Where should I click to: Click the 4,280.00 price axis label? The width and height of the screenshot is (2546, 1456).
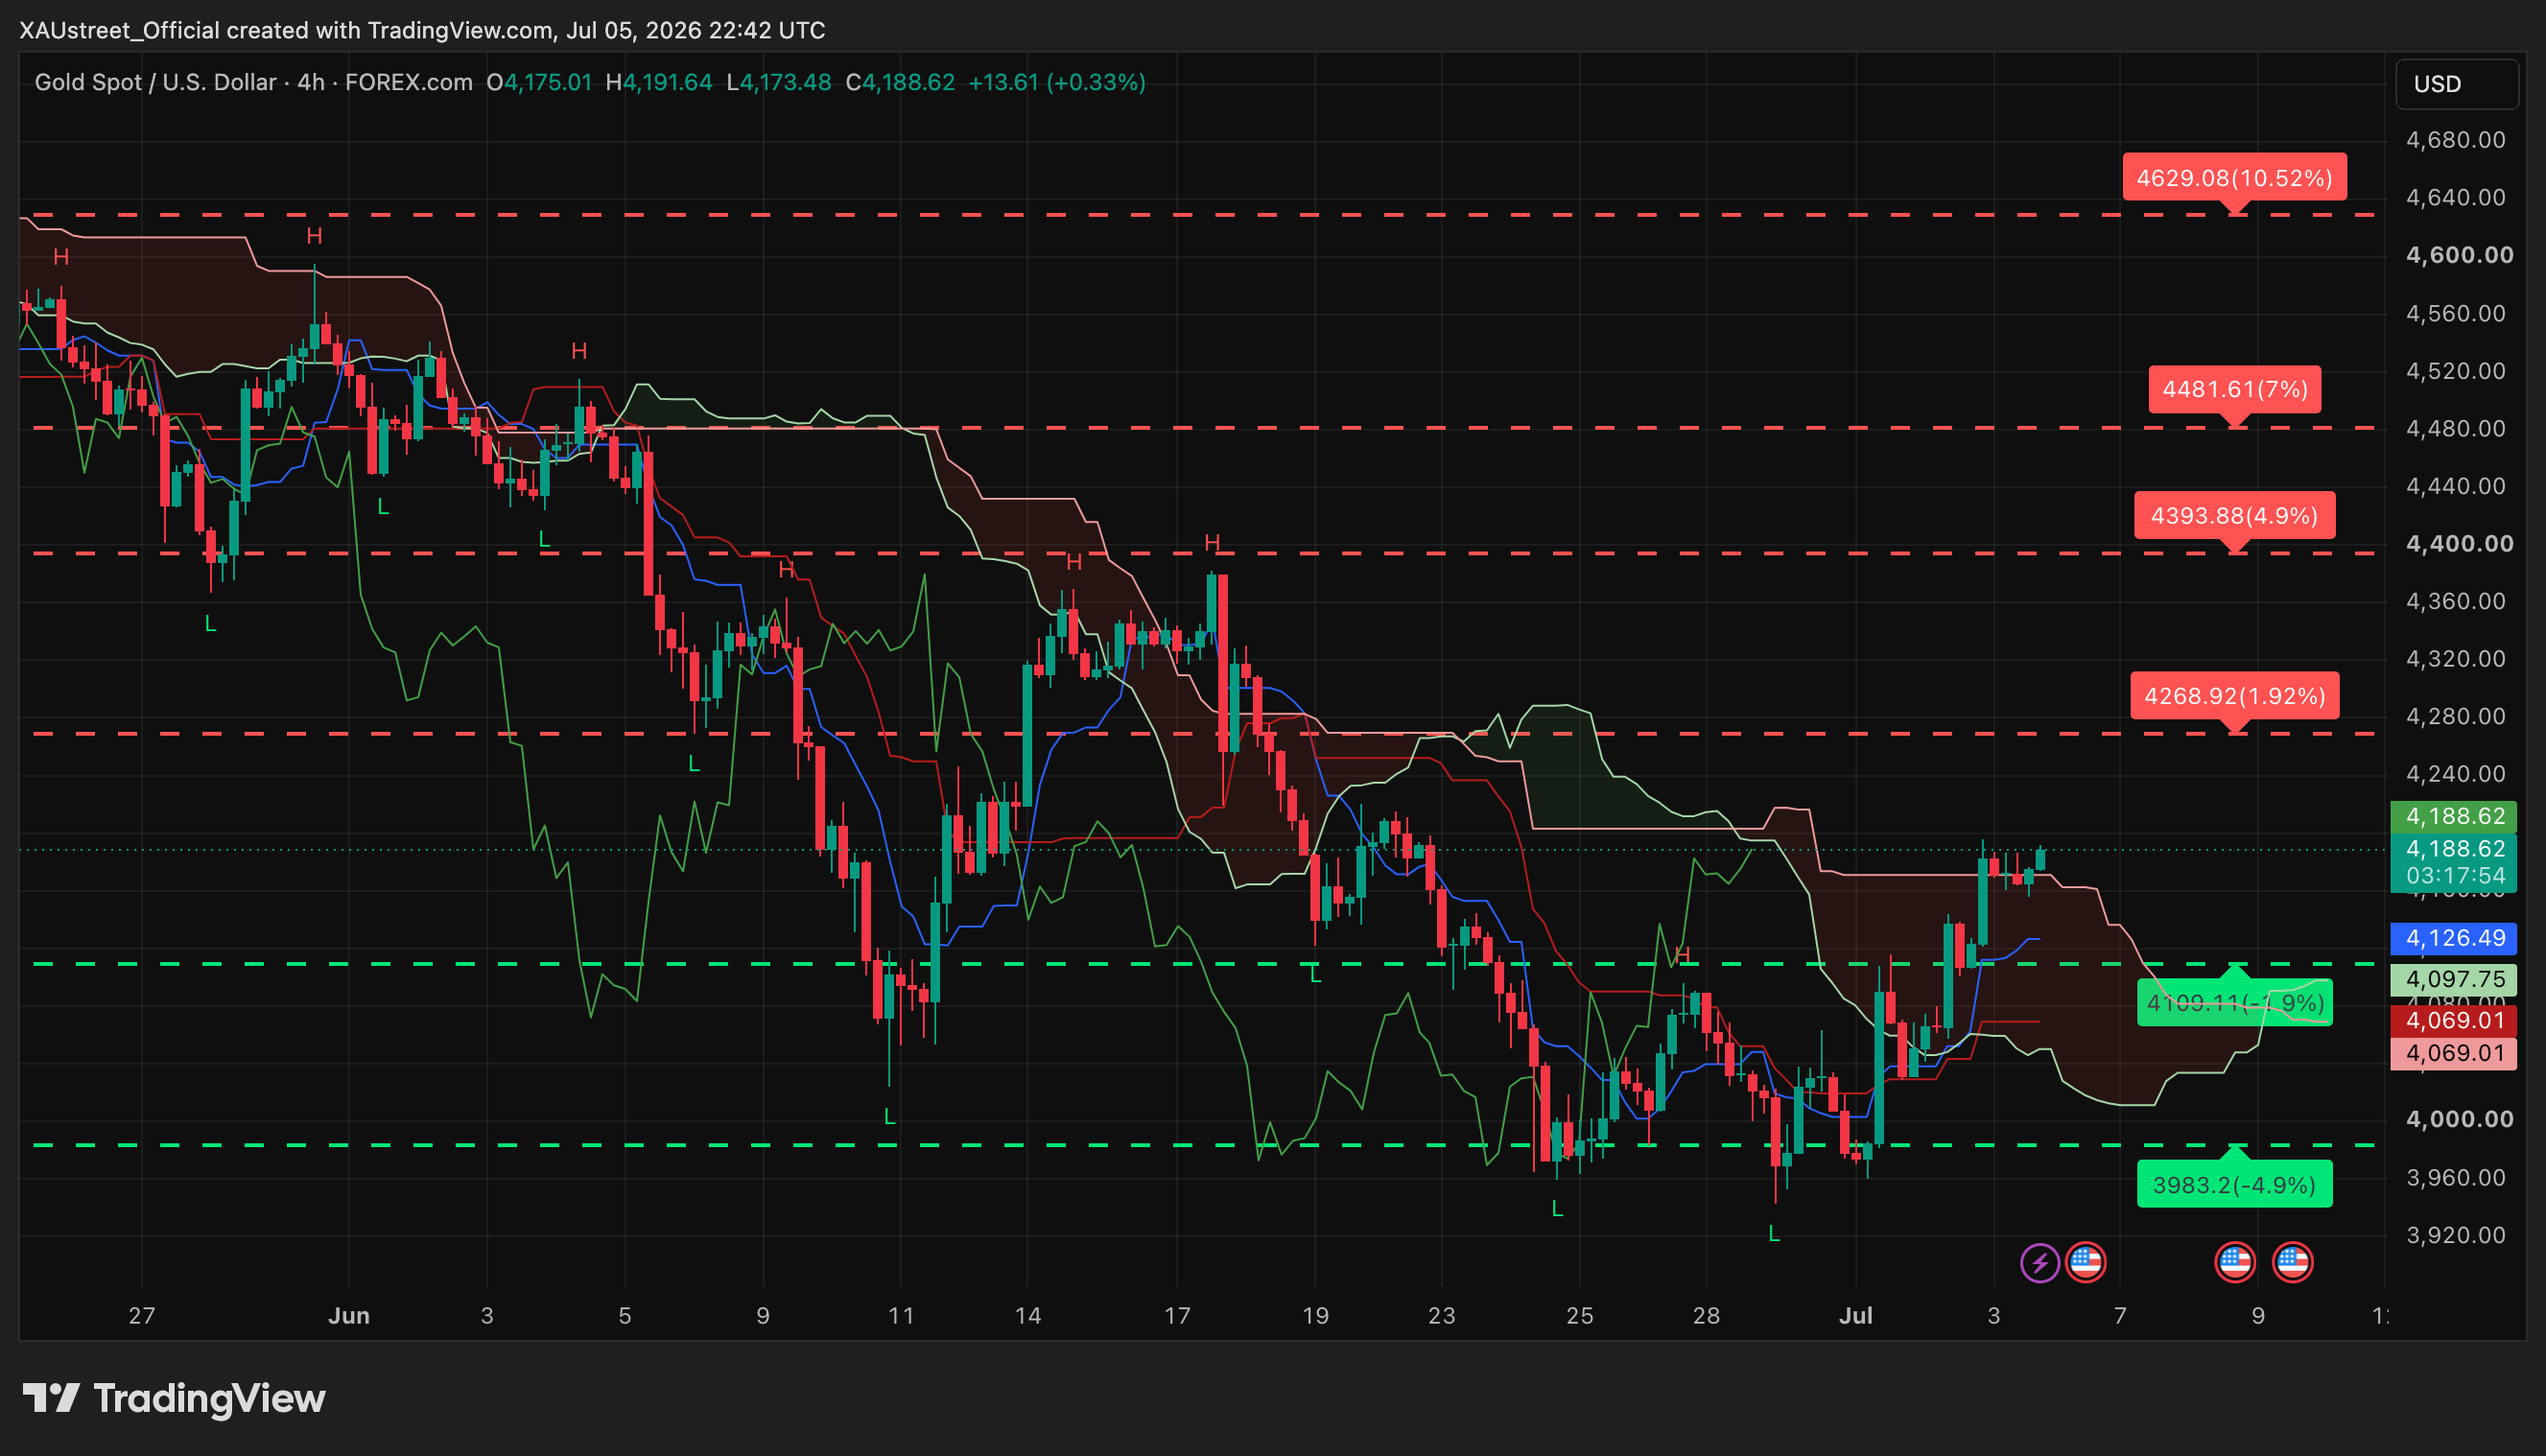point(2456,717)
